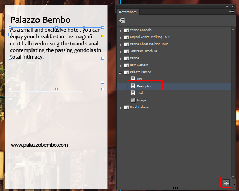Screen dimensions: 239x191
Task: Click the empty image placeholder frame
Action: [46, 115]
